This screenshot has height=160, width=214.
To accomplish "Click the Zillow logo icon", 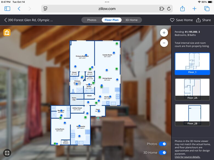I will click(7, 33).
